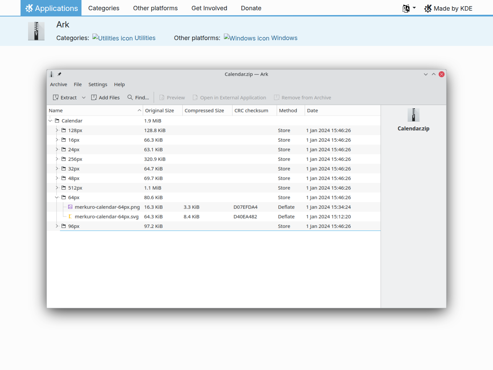Open Categories in the site navigation
This screenshot has width=493, height=370.
pyautogui.click(x=104, y=8)
